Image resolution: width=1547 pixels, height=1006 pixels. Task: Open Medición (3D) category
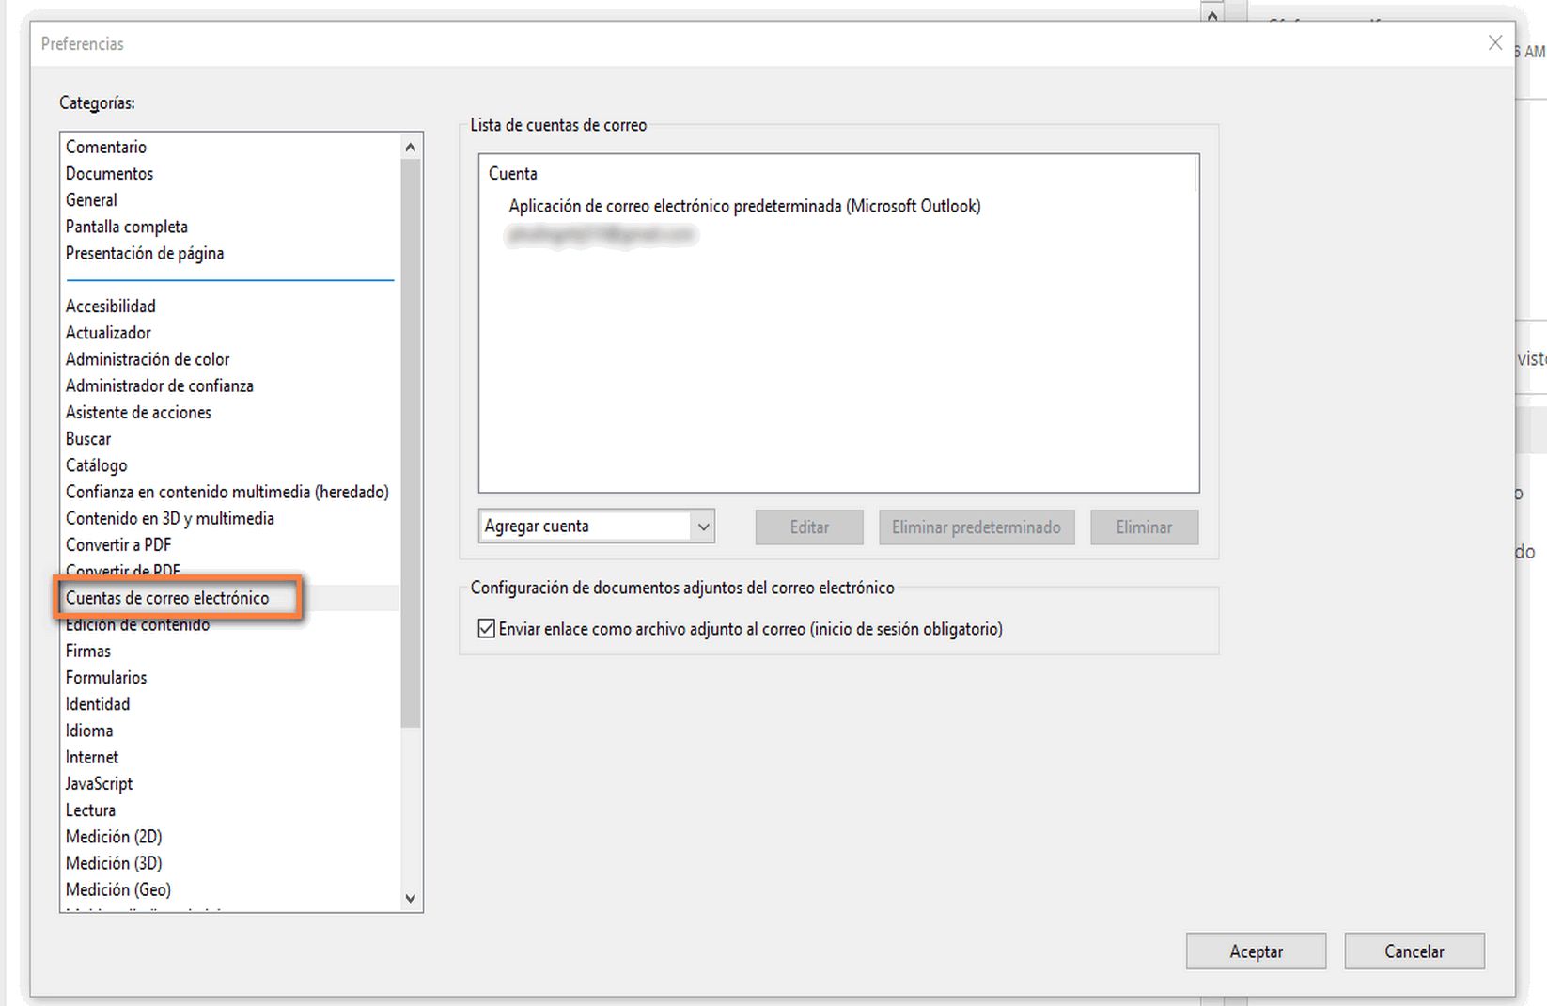114,863
